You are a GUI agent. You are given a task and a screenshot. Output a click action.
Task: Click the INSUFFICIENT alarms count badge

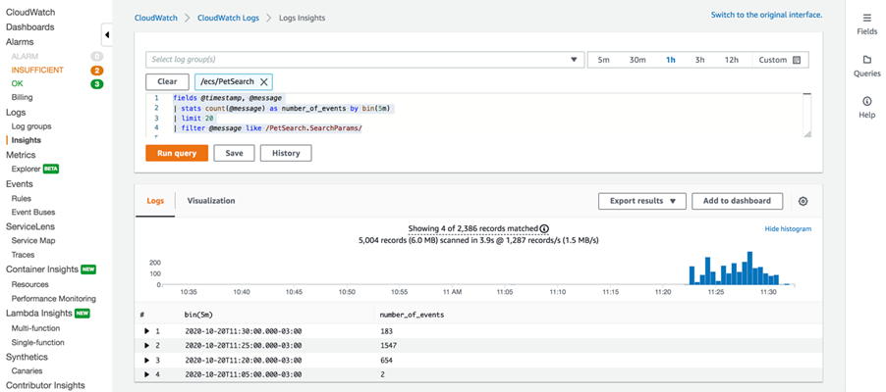click(97, 71)
